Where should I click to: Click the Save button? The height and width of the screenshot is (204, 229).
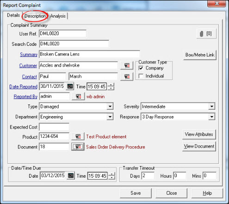tap(136, 193)
